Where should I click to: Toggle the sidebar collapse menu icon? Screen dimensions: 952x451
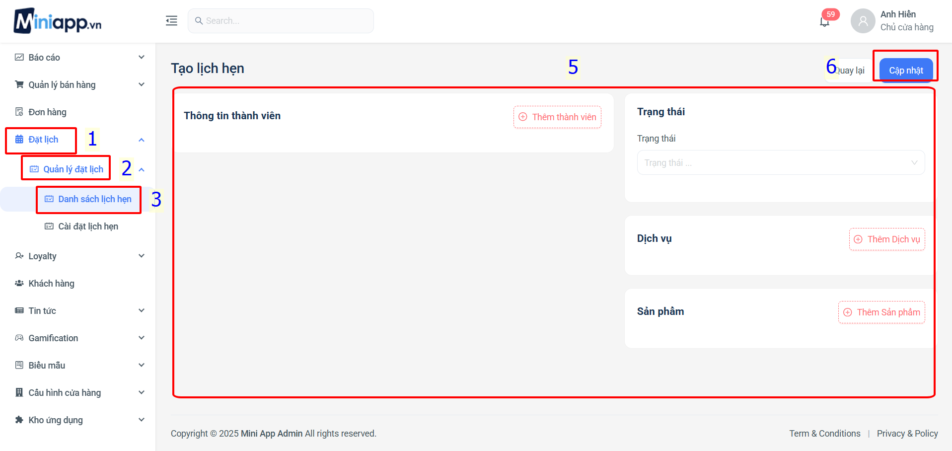[171, 21]
